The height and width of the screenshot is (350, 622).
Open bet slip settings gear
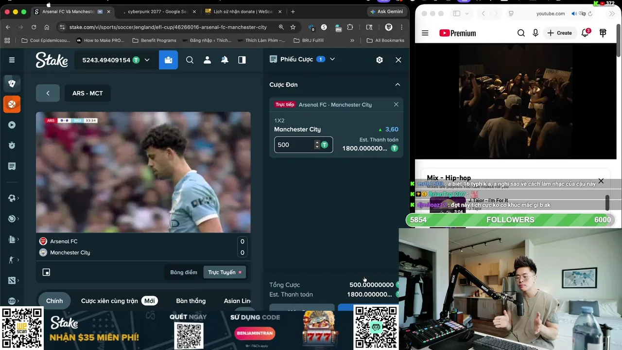(380, 60)
